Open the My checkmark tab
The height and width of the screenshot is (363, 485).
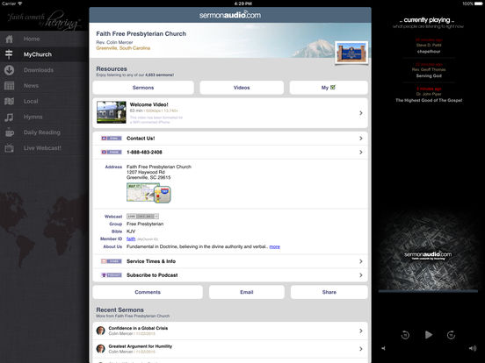329,88
